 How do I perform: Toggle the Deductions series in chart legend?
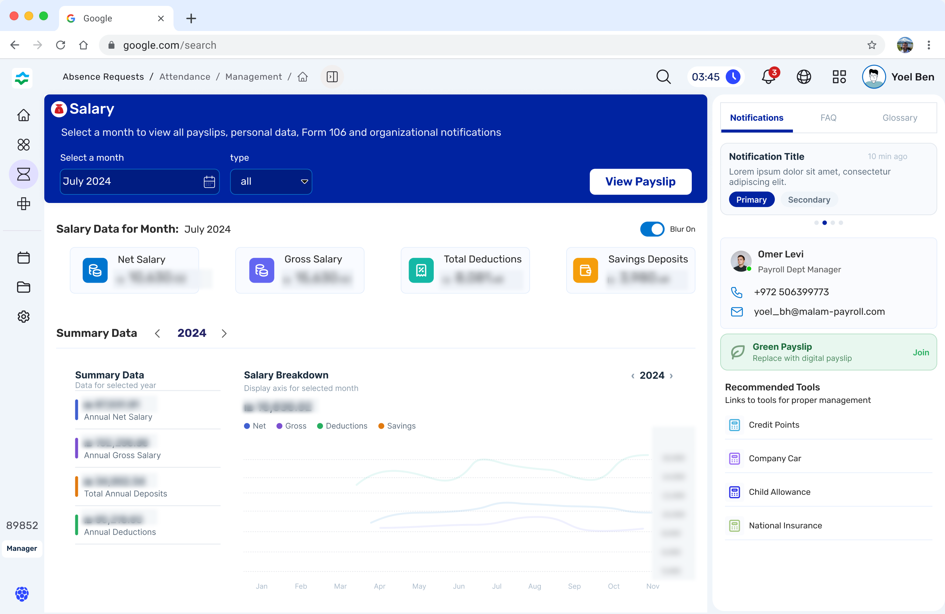coord(342,426)
